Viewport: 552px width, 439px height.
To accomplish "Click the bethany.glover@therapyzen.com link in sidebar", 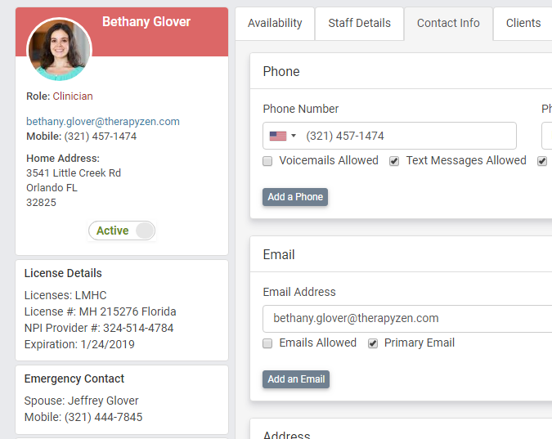I will [103, 122].
